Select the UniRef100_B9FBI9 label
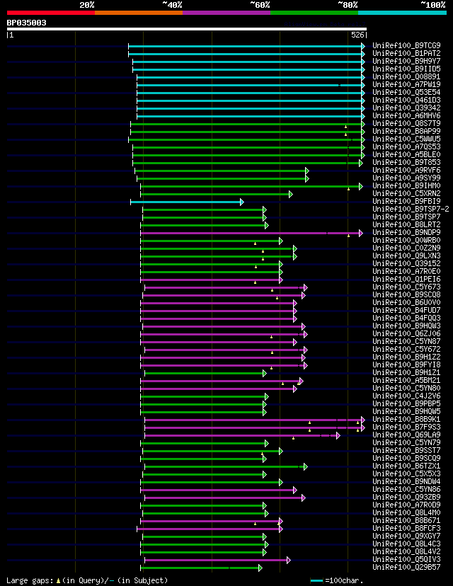 click(406, 201)
